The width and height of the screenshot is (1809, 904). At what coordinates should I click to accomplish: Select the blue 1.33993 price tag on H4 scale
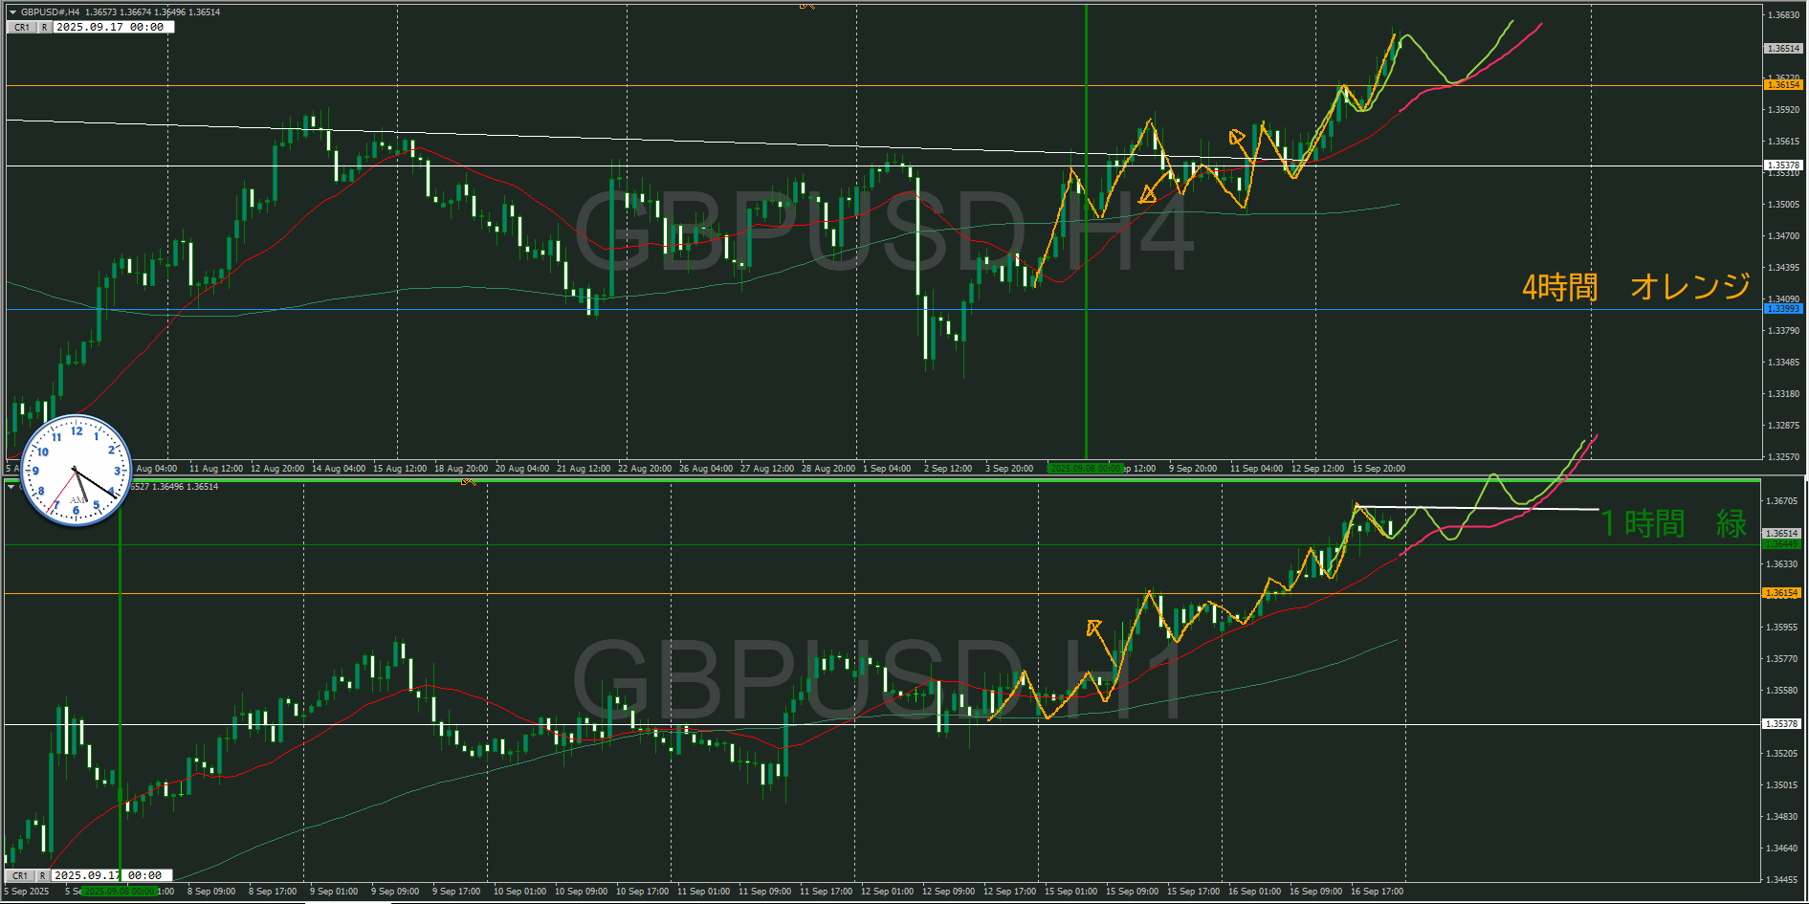click(1782, 309)
